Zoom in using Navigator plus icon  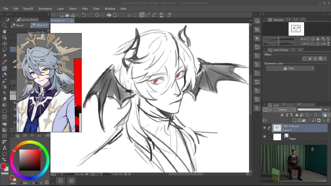pos(313,39)
